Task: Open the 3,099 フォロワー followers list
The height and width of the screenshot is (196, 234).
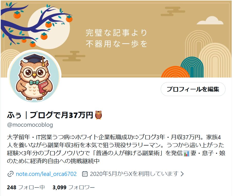Action: pyautogui.click(x=74, y=187)
